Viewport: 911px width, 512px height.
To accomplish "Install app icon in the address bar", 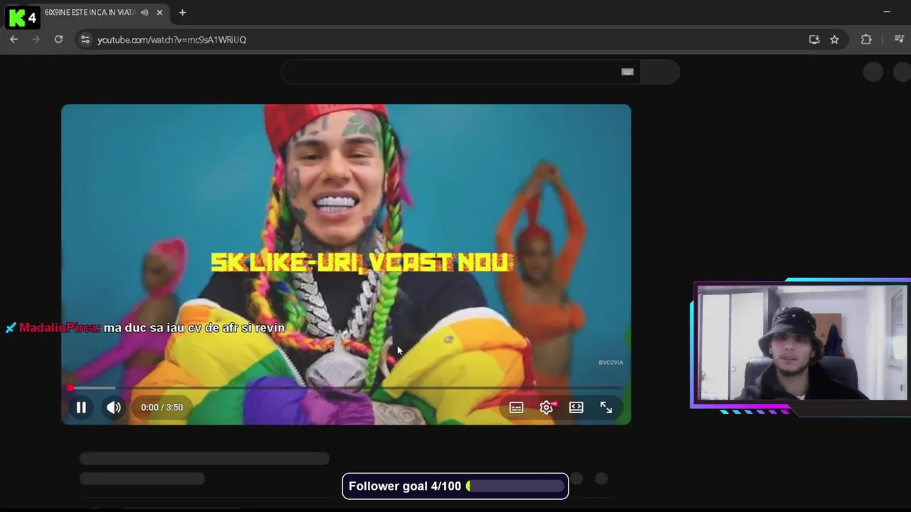I will click(814, 39).
